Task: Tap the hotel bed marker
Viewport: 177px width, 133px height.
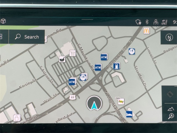Action: point(129,114)
